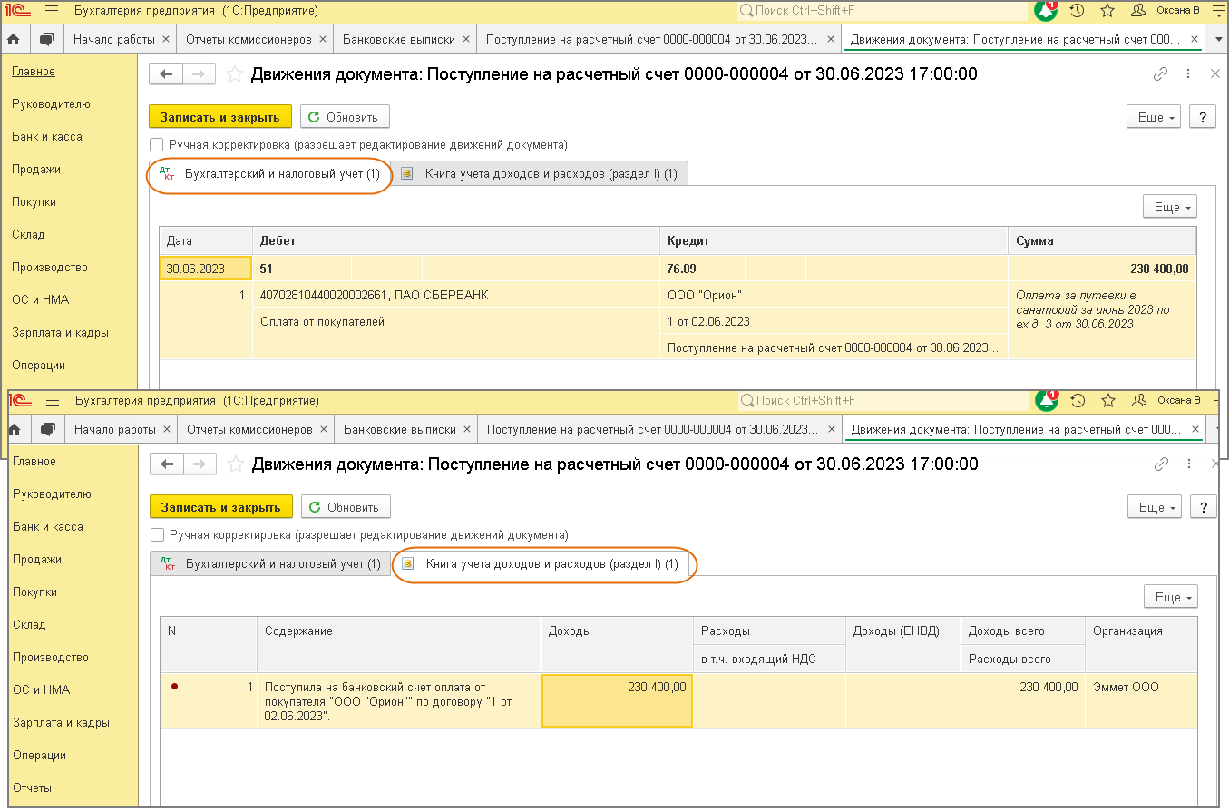Go forward using right arrow in lower window
Image resolution: width=1229 pixels, height=811 pixels.
200,464
